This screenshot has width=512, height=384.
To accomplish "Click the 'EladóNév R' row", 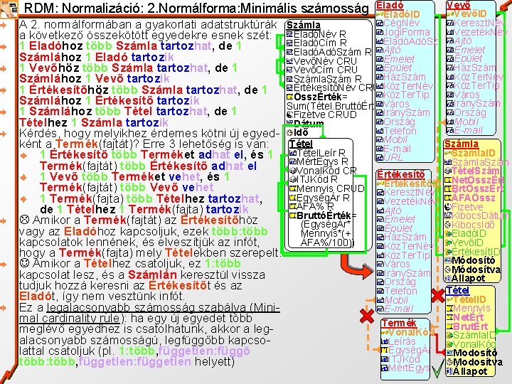I will pos(316,34).
